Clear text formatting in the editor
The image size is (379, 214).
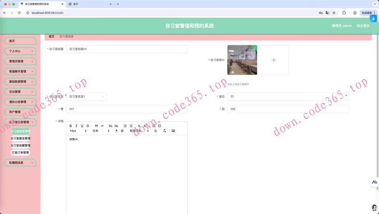(x=165, y=131)
